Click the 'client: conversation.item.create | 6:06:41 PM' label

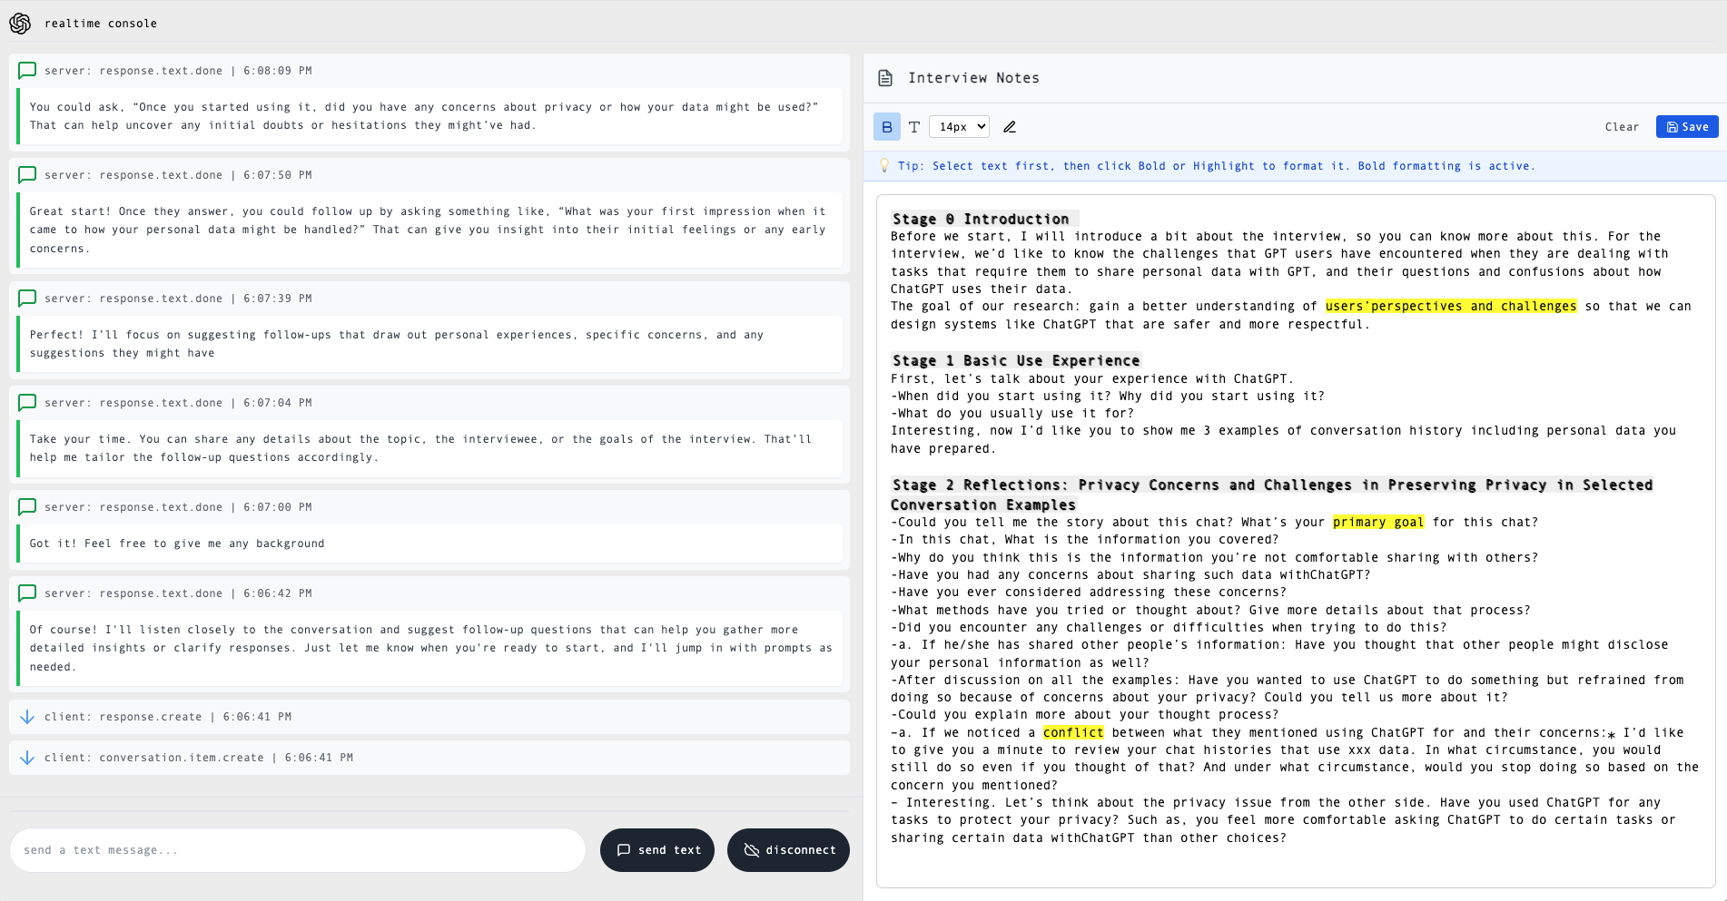[x=199, y=758]
